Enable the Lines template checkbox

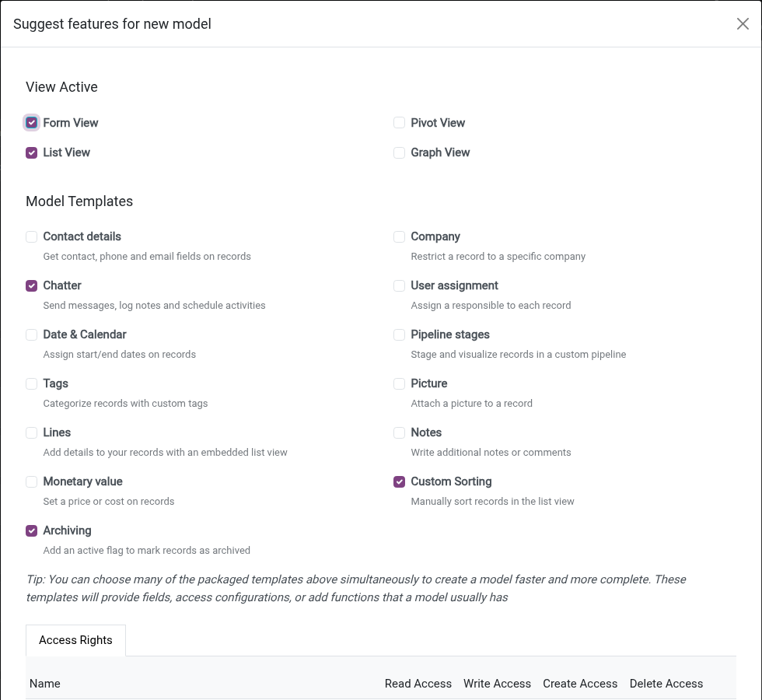click(32, 432)
